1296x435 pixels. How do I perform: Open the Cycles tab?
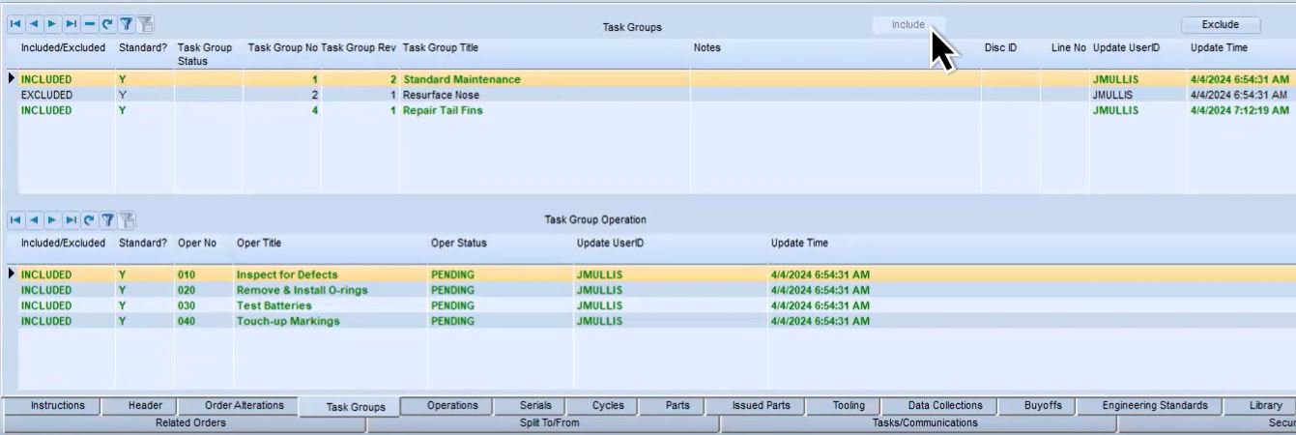(608, 405)
